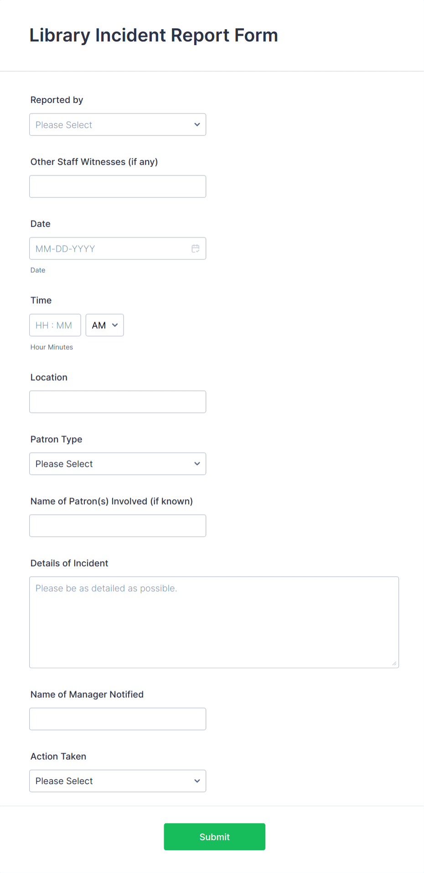Open the calendar icon in the Date field
424x873 pixels.
point(196,248)
